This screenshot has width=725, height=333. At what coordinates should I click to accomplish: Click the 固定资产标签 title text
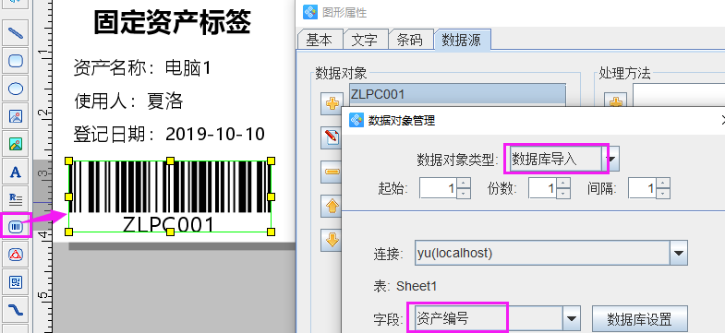point(173,22)
